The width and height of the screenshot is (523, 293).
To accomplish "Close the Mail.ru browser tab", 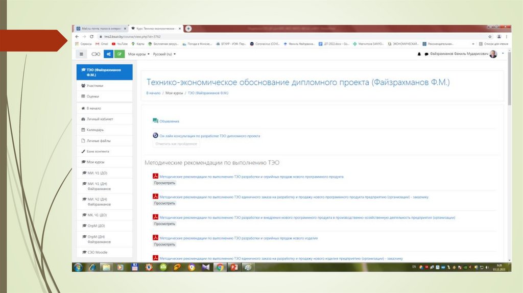I will coord(125,29).
